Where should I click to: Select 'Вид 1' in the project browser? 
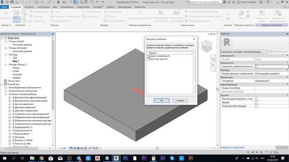(x=16, y=61)
